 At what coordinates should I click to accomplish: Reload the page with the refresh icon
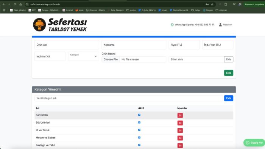(15, 5)
